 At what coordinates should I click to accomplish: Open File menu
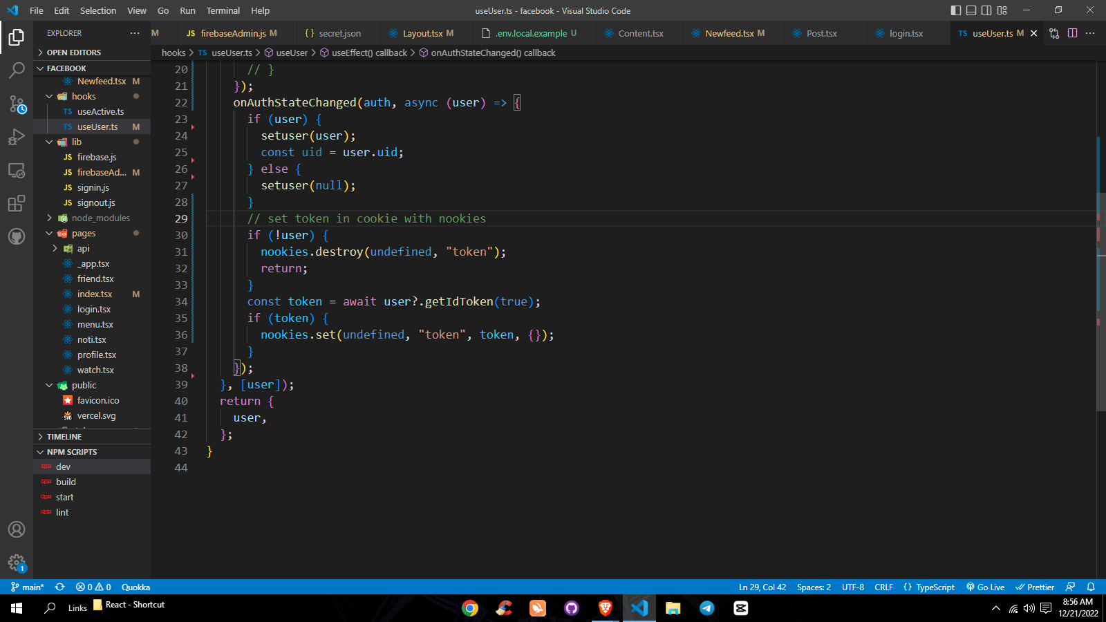click(x=37, y=10)
